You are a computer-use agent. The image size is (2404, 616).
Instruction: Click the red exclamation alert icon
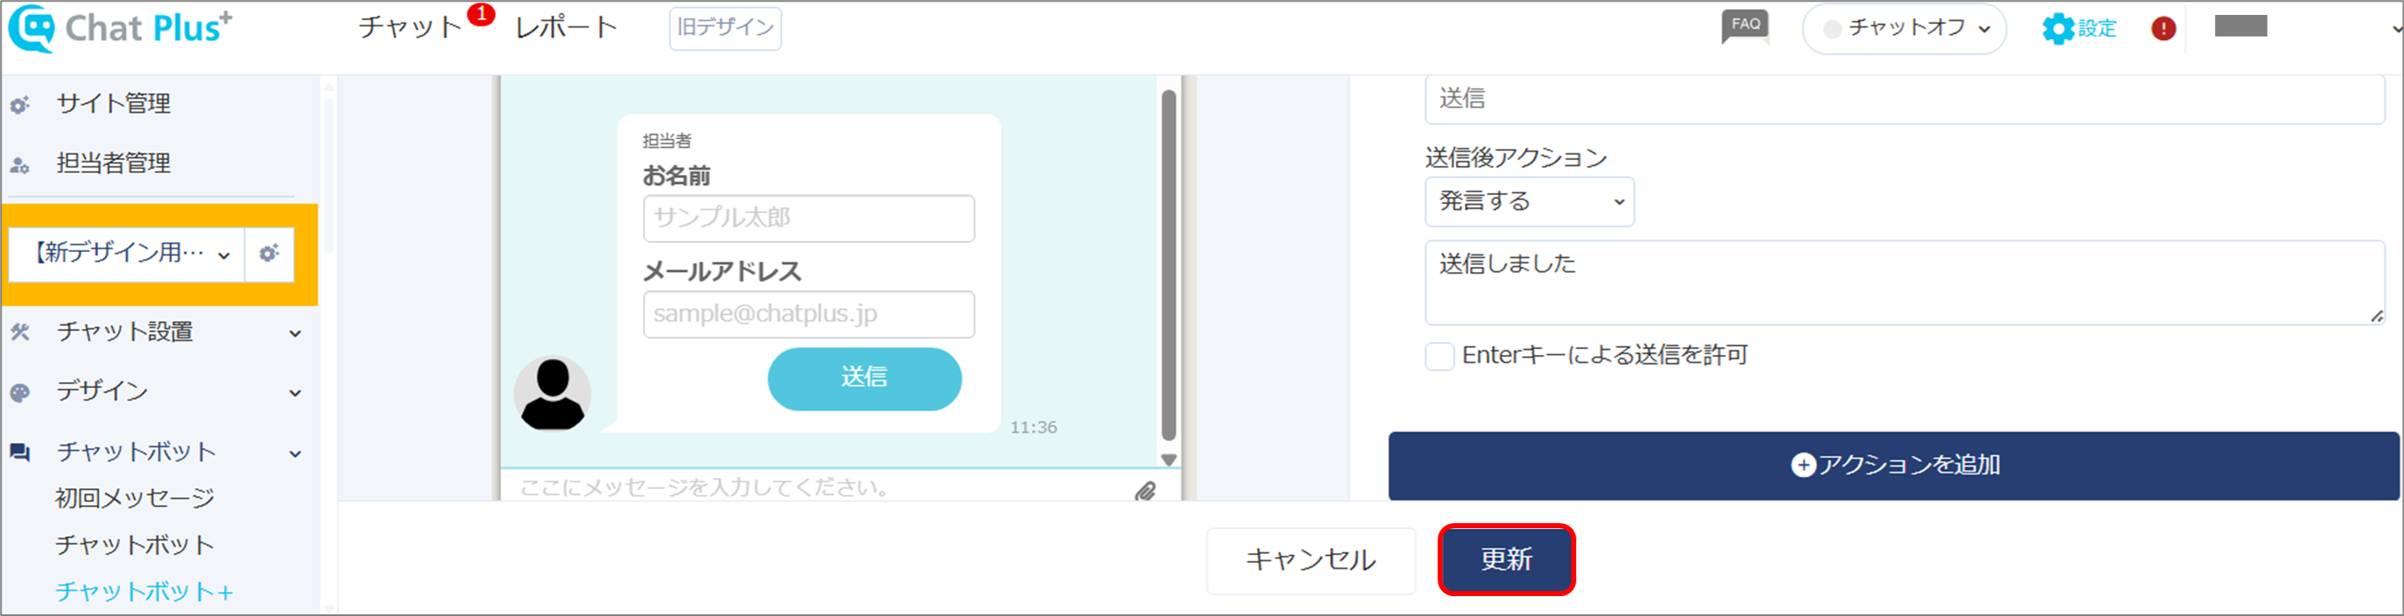pyautogui.click(x=2163, y=29)
